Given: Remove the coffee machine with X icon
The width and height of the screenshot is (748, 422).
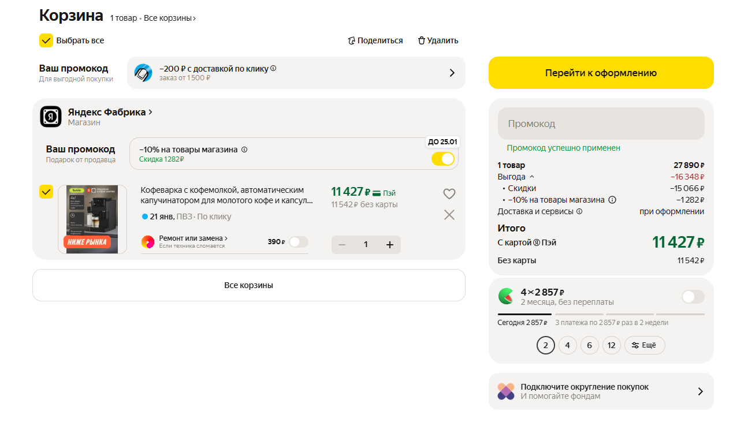Looking at the screenshot, I should [449, 215].
